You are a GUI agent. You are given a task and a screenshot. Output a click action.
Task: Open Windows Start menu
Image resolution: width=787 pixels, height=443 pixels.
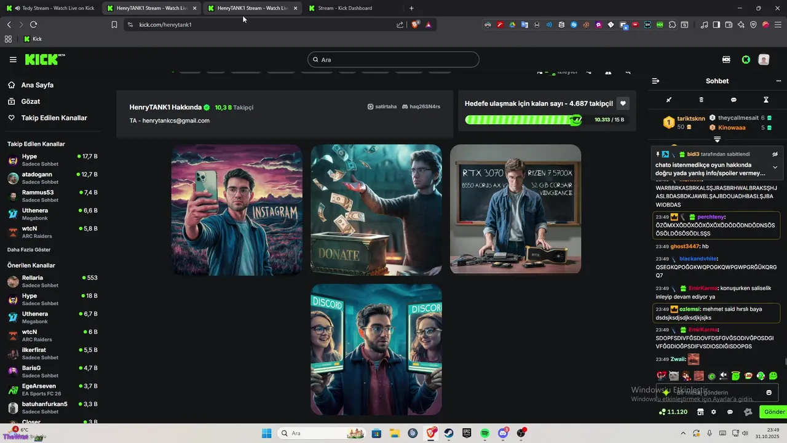coord(266,433)
